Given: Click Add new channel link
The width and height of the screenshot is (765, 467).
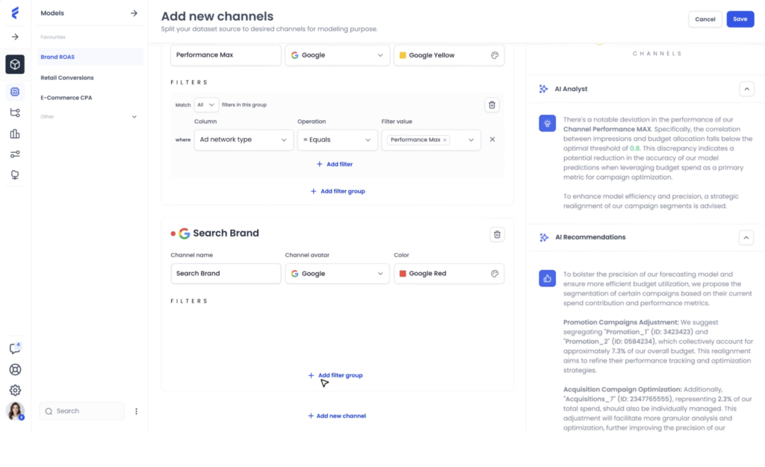Looking at the screenshot, I should tap(337, 416).
